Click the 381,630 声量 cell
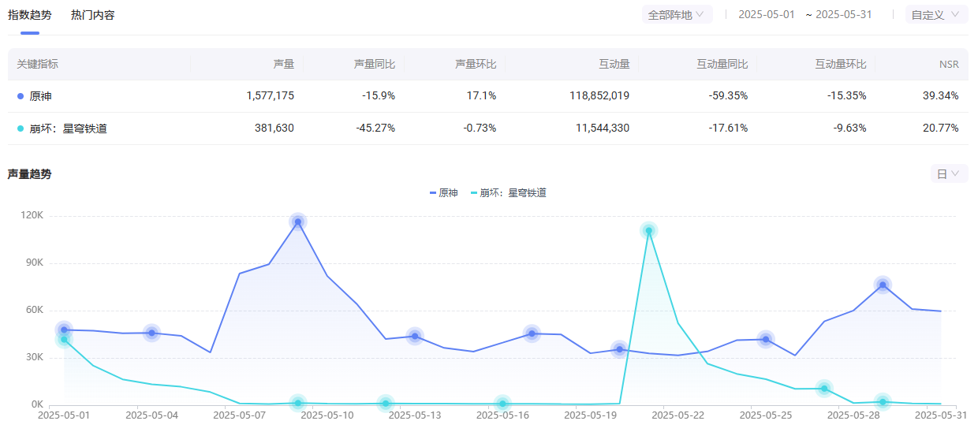The width and height of the screenshot is (978, 432). [x=274, y=128]
